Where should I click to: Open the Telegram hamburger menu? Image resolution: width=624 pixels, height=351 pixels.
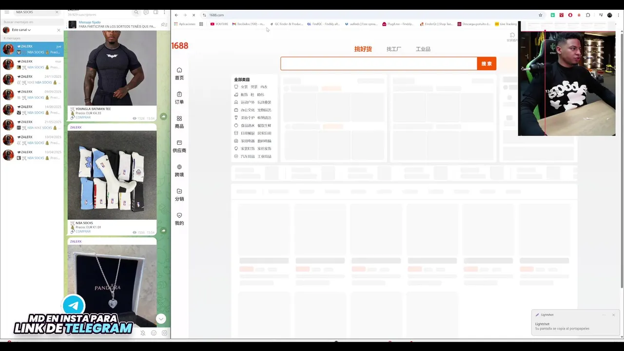7,12
